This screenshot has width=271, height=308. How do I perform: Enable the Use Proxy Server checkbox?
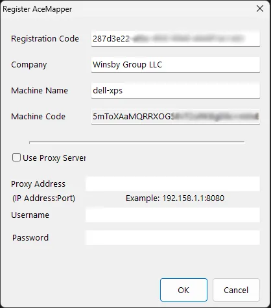[x=16, y=158]
